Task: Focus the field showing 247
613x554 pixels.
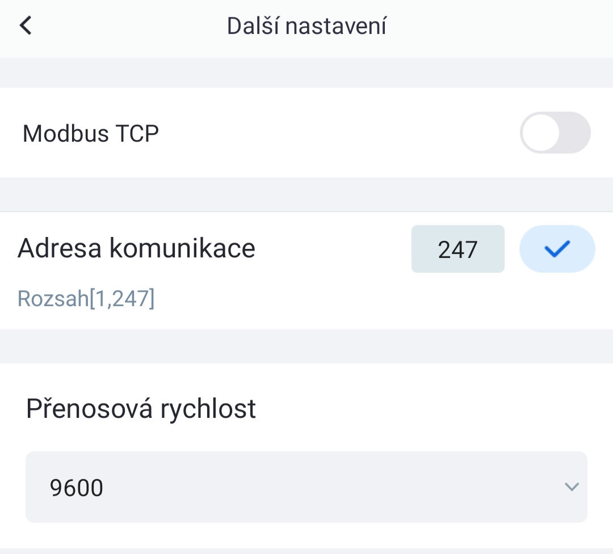Action: [x=457, y=249]
